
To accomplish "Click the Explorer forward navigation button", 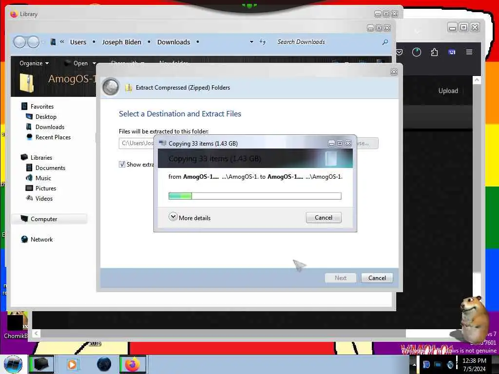I will (x=34, y=42).
